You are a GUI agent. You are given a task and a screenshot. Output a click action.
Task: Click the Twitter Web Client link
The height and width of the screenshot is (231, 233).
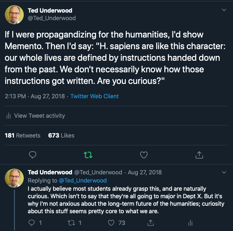click(x=95, y=96)
